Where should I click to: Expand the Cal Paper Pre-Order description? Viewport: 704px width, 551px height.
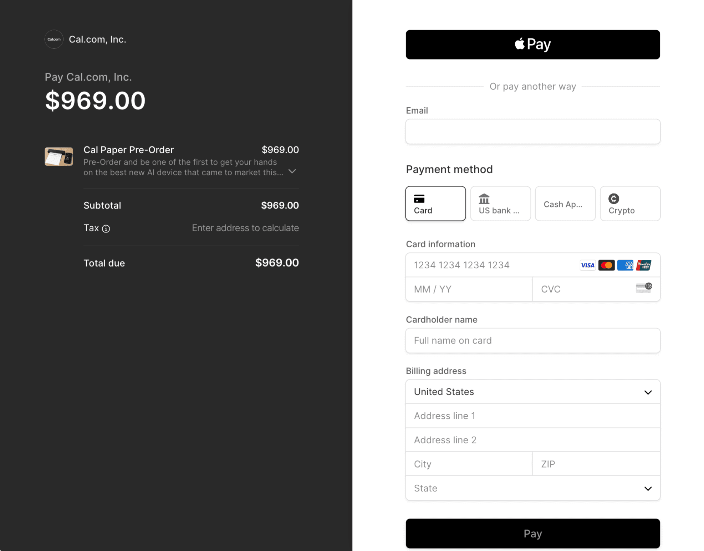292,171
